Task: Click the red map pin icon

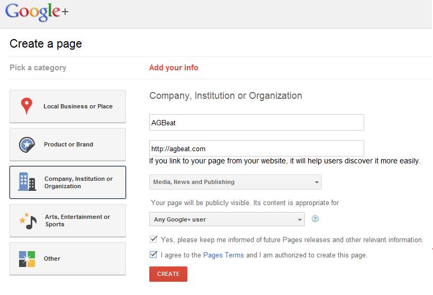Action: [26, 106]
